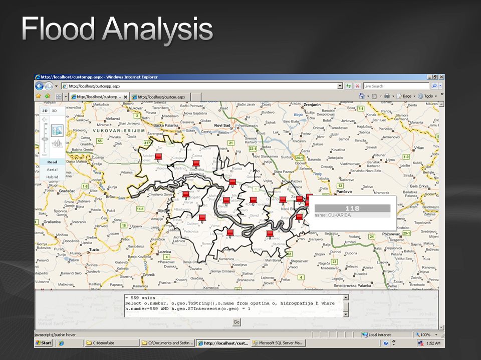
Task: Click the red pushpin near Ub
Action: pyautogui.click(x=270, y=234)
